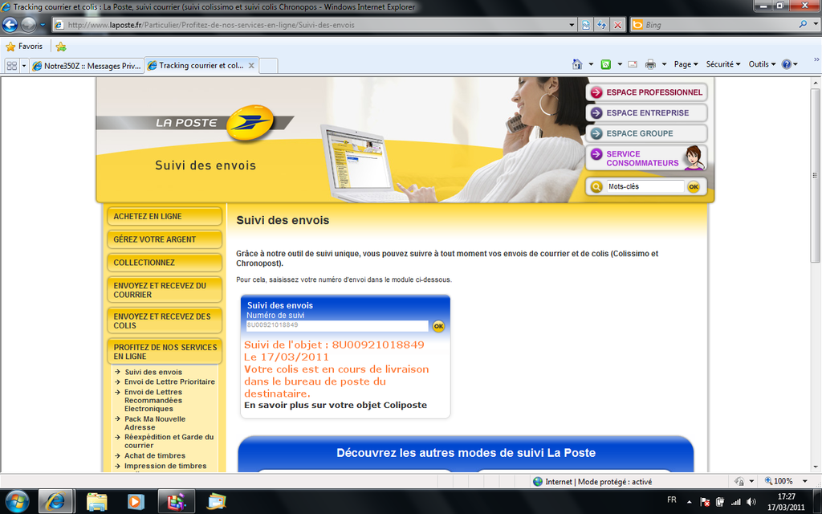The image size is (822, 514).
Task: Click the browser Forward arrow button
Action: (28, 25)
